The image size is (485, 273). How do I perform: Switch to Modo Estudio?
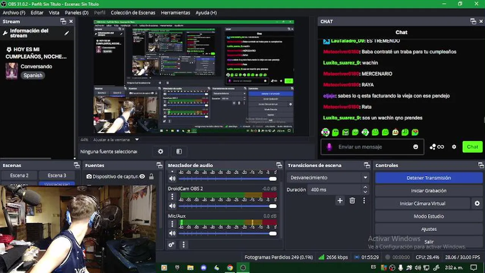tap(429, 217)
